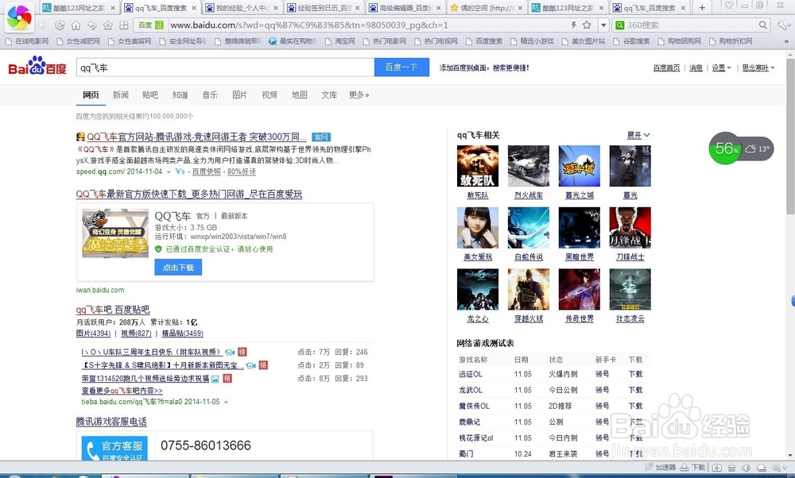Expand the 更多 search categories
Viewport: 795px width, 478px height.
tap(359, 94)
